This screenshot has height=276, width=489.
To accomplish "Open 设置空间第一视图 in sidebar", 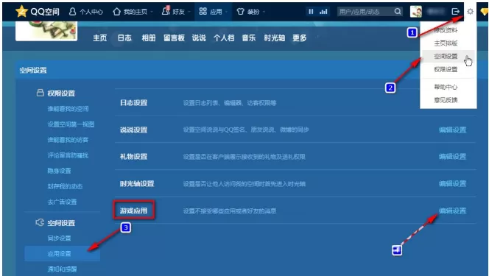I will point(71,124).
